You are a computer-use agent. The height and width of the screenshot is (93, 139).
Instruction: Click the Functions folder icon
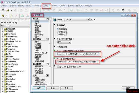(x=6, y=34)
